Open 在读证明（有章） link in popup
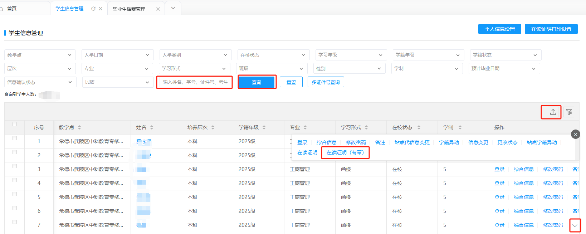 (x=345, y=152)
